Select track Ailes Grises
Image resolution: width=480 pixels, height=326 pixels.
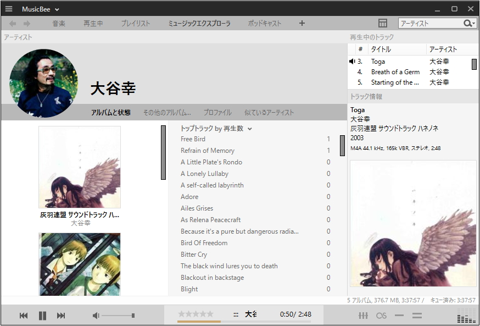[x=255, y=208]
